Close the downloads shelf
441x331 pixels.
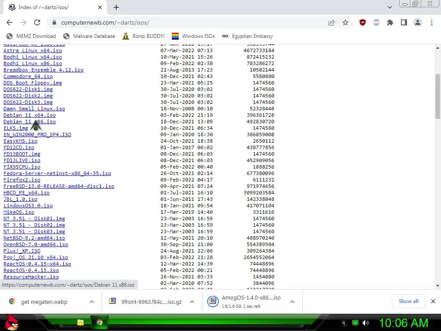click(433, 301)
